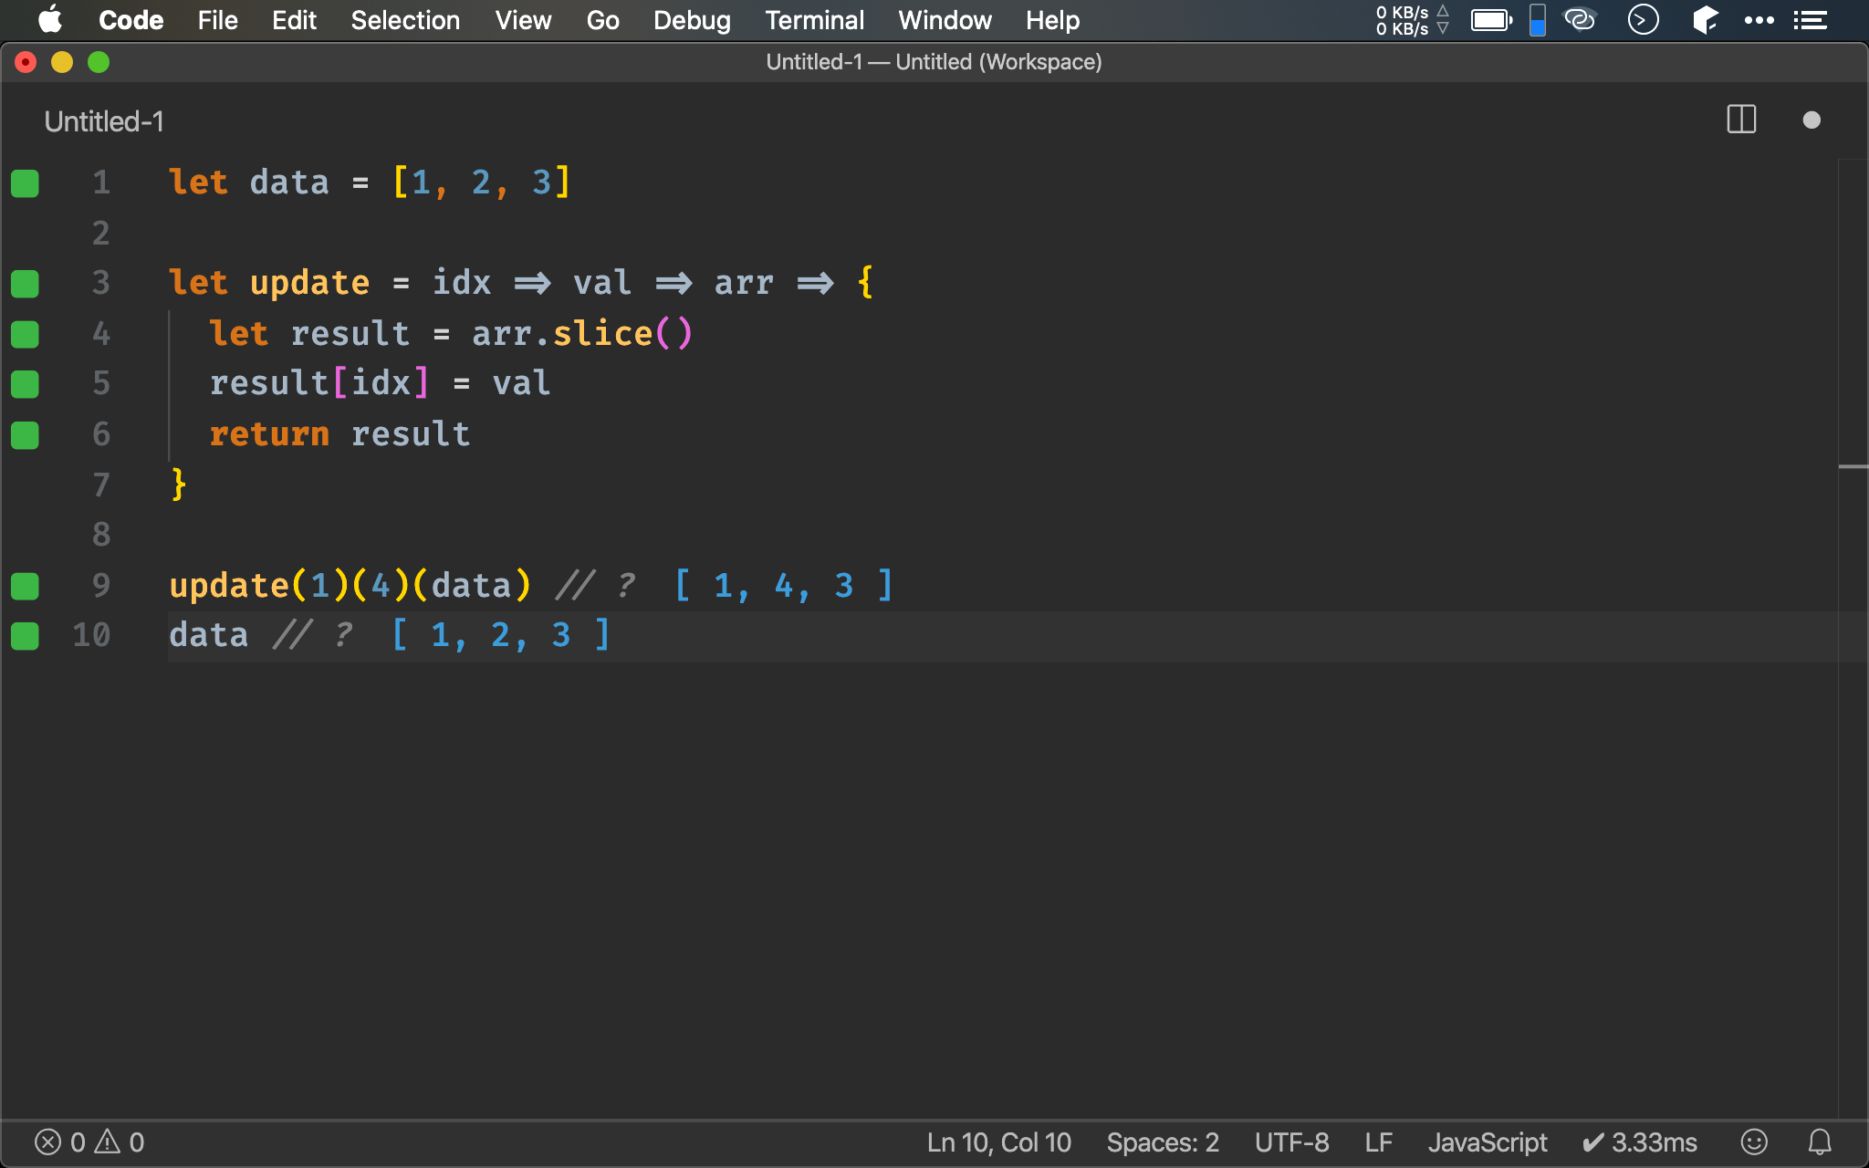The height and width of the screenshot is (1168, 1869).
Task: Click line number 8 in the gutter
Action: (x=100, y=535)
